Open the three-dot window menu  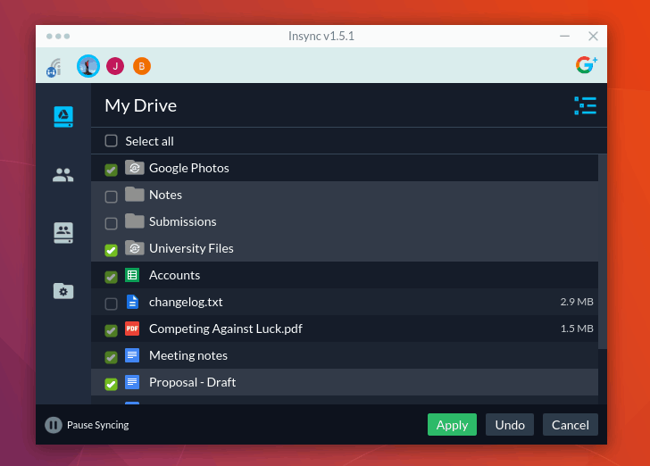[x=58, y=37]
